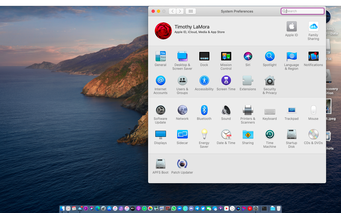Open Desktop & Screen Saver preferences

coord(182,61)
